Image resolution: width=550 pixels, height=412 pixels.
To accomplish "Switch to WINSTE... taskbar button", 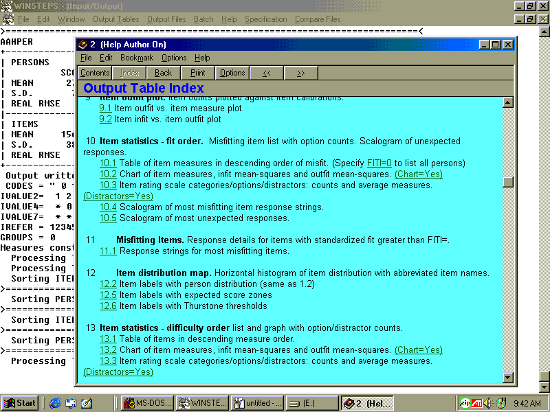I will (202, 403).
